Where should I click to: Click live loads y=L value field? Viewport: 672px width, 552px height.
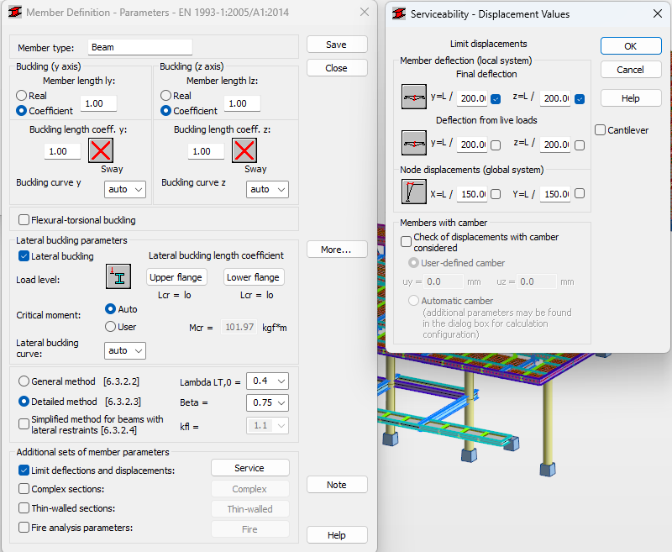[472, 145]
